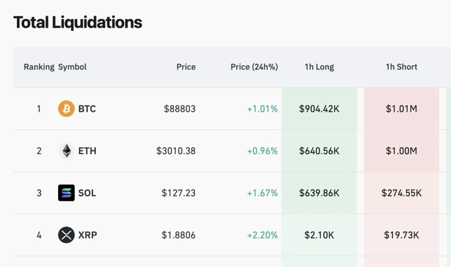This screenshot has width=451, height=267.
Task: Sort by the Price column header
Action: click(x=186, y=67)
